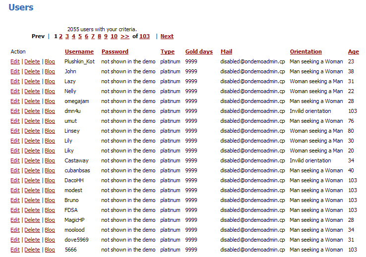Image resolution: width=366 pixels, height=257 pixels.
Task: Go to page 2 of users
Action: (61, 36)
